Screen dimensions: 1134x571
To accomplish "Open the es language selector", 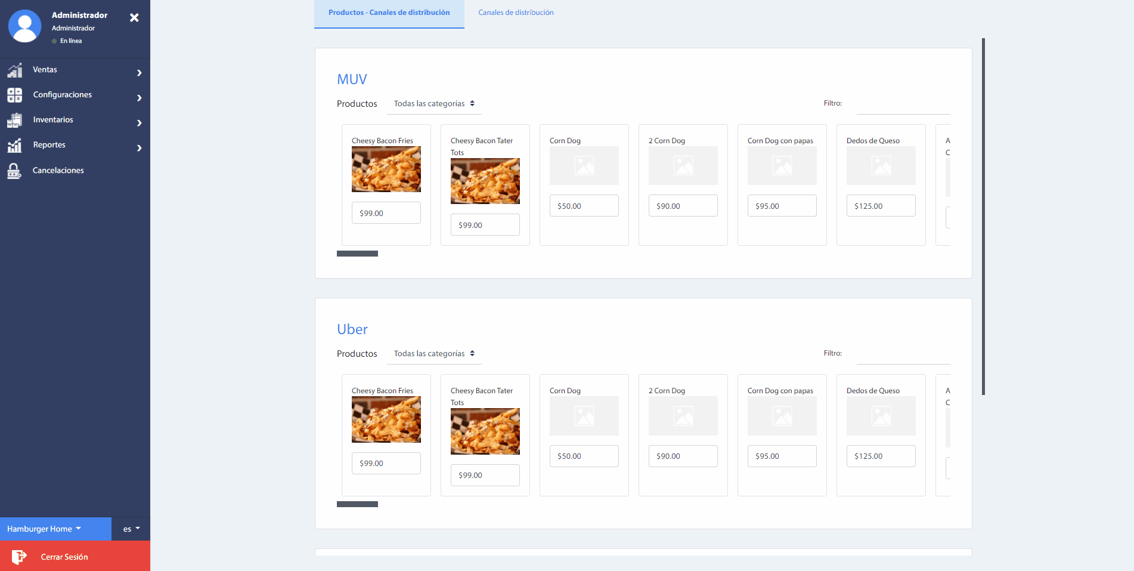I will tap(131, 529).
